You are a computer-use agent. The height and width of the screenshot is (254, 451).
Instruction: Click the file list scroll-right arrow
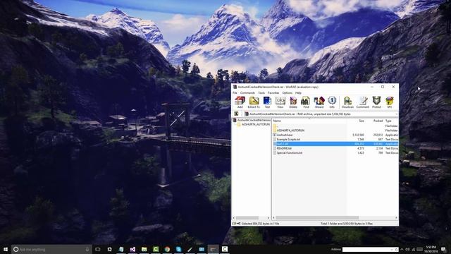[x=396, y=218]
